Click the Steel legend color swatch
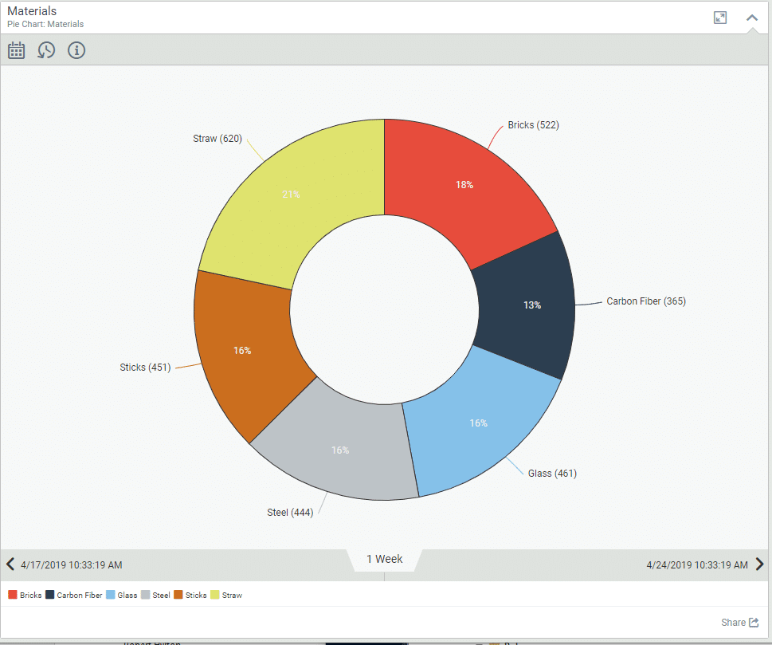 tap(146, 595)
